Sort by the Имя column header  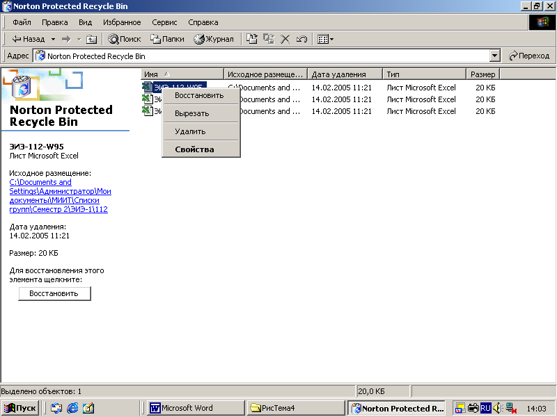(182, 74)
